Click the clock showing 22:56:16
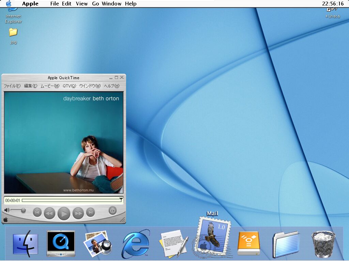The image size is (349, 261). (x=333, y=3)
